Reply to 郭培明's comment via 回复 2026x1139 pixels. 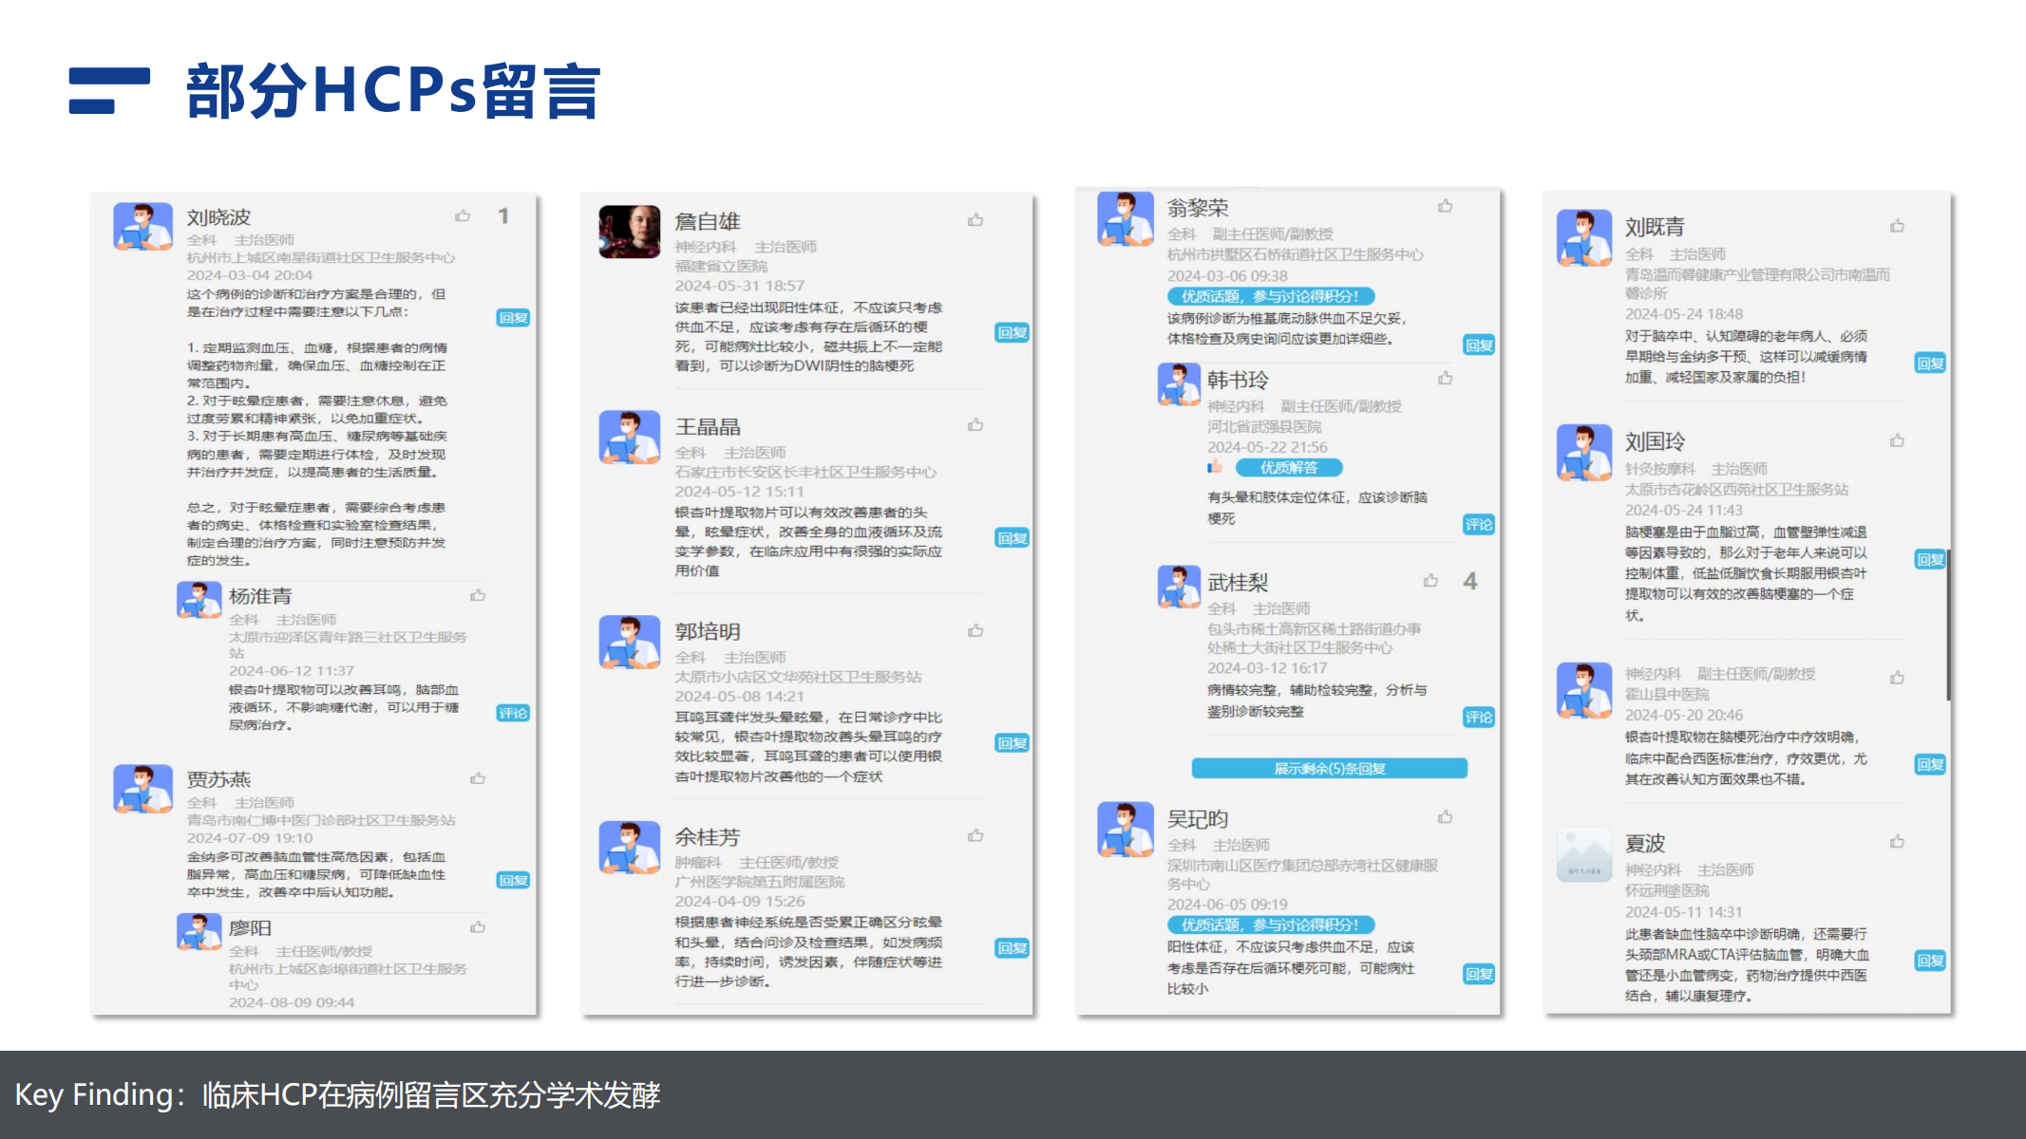click(x=1012, y=743)
